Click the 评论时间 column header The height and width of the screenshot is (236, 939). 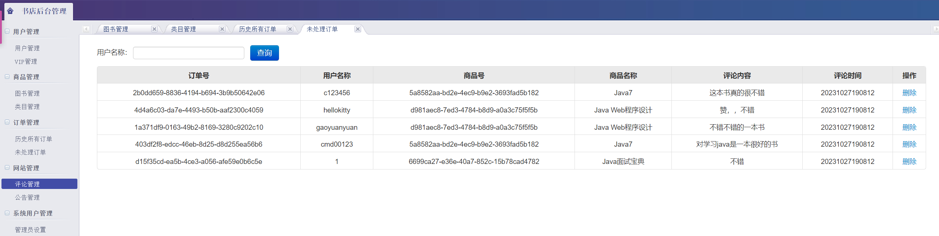[848, 75]
